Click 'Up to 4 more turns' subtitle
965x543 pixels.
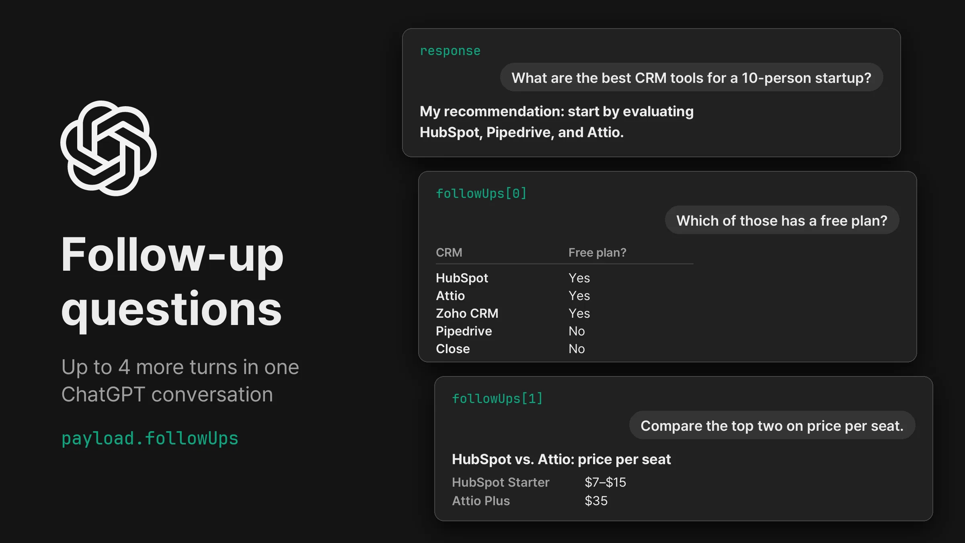pyautogui.click(x=180, y=381)
